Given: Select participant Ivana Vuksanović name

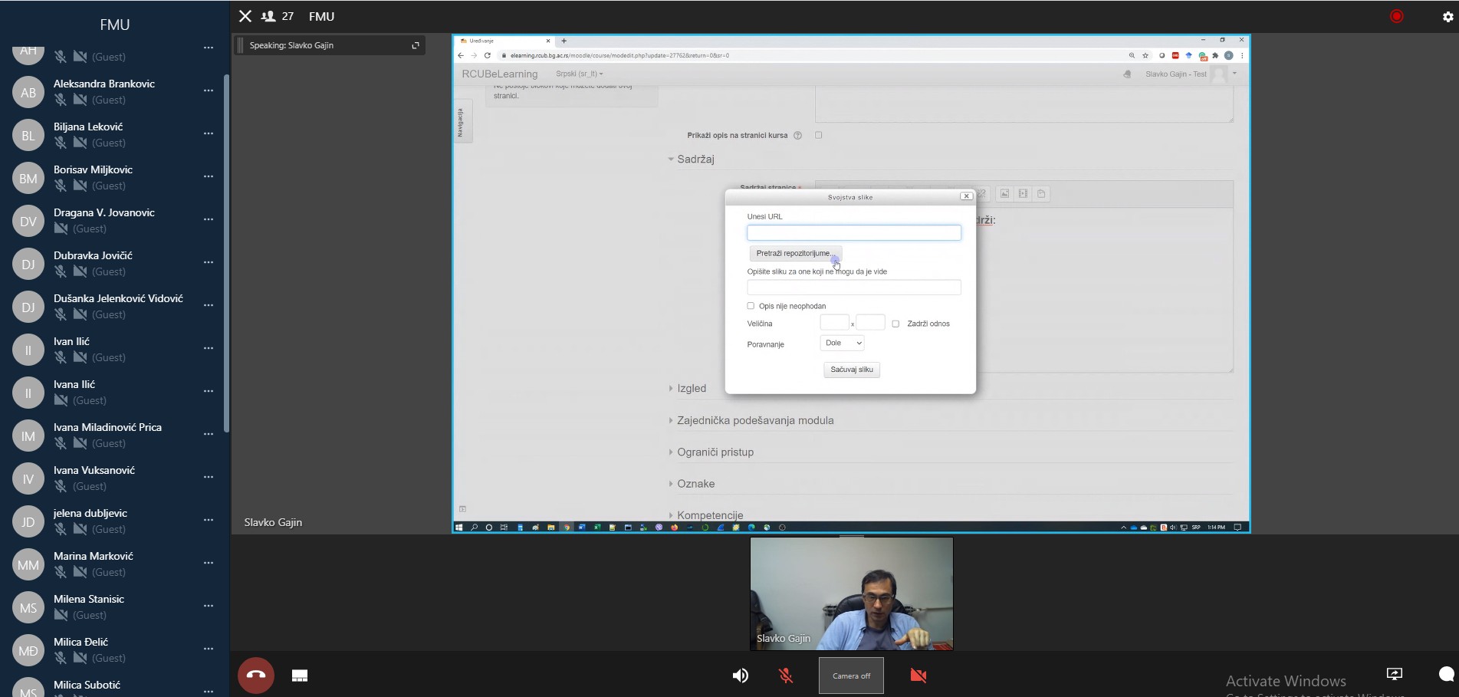Looking at the screenshot, I should tap(94, 470).
